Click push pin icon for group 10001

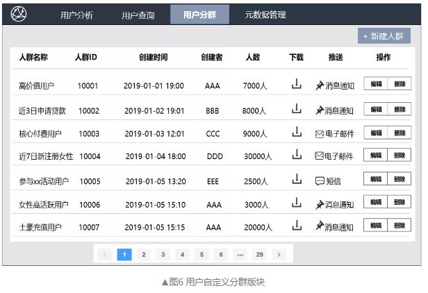tap(320, 85)
